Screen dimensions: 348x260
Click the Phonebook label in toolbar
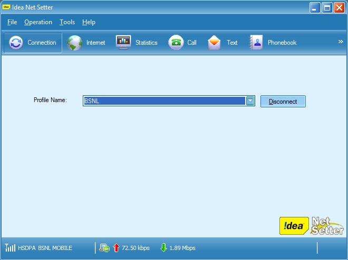pyautogui.click(x=282, y=43)
